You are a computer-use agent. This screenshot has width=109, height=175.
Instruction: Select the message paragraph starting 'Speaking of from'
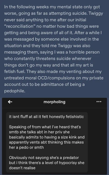coord(47,137)
